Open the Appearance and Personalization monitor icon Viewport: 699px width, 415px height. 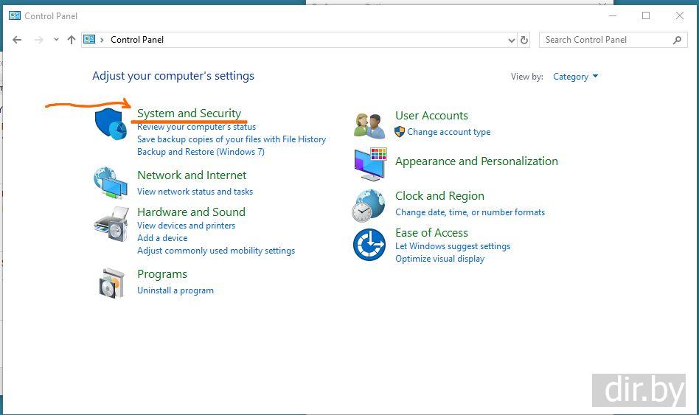[369, 164]
